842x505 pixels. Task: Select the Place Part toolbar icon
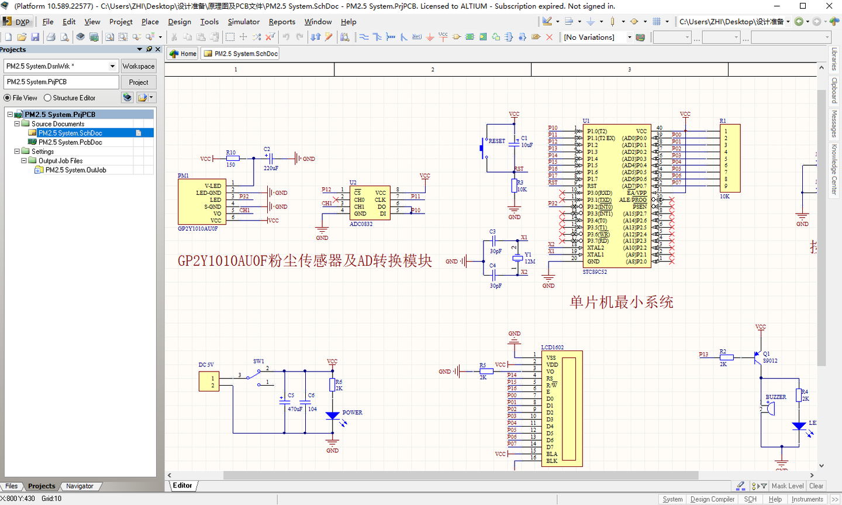pos(457,37)
